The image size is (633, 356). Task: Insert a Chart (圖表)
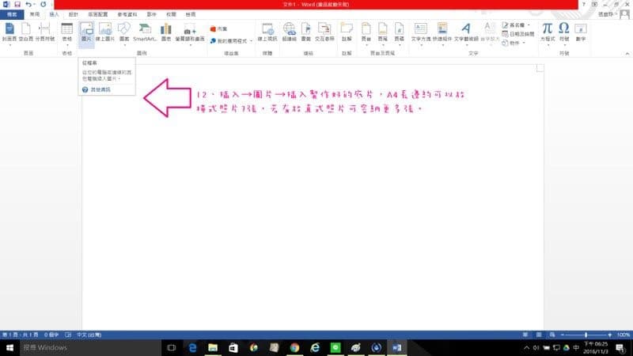[x=166, y=32]
